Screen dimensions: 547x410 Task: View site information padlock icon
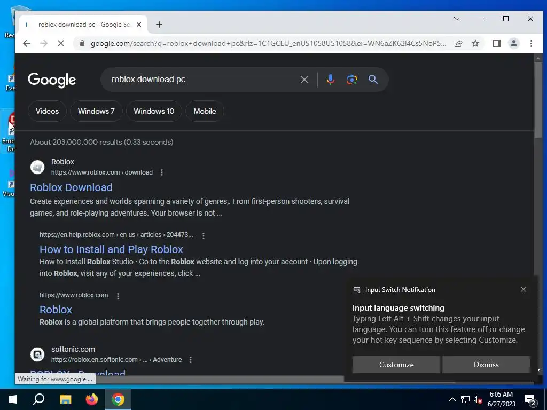82,43
